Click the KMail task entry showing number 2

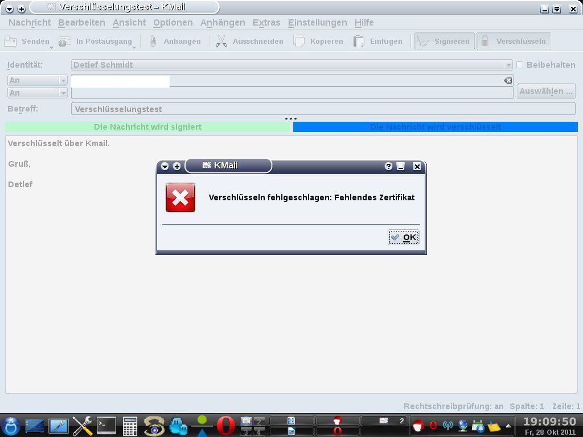tap(384, 420)
